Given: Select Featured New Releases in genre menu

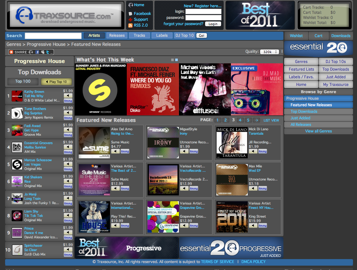Looking at the screenshot, I should coord(318,105).
